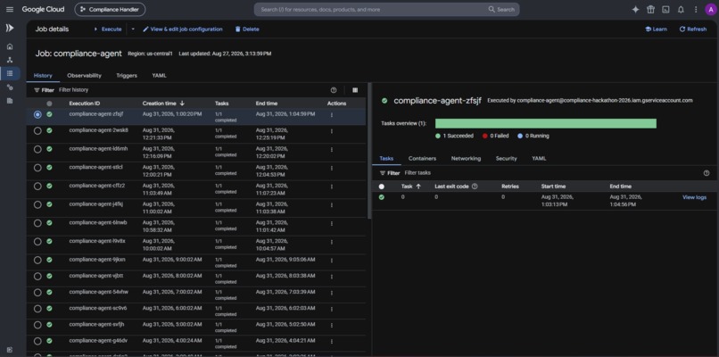719x357 pixels.
Task: Switch to the Observability tab
Action: [x=85, y=75]
